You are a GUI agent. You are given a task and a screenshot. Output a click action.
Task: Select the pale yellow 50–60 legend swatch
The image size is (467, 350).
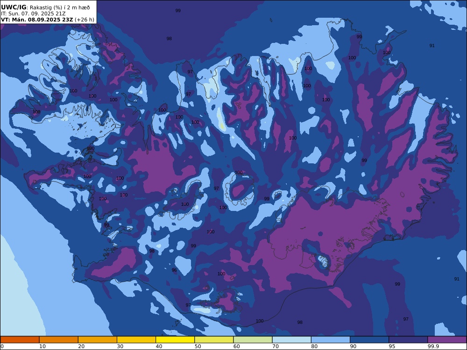[x=214, y=340]
